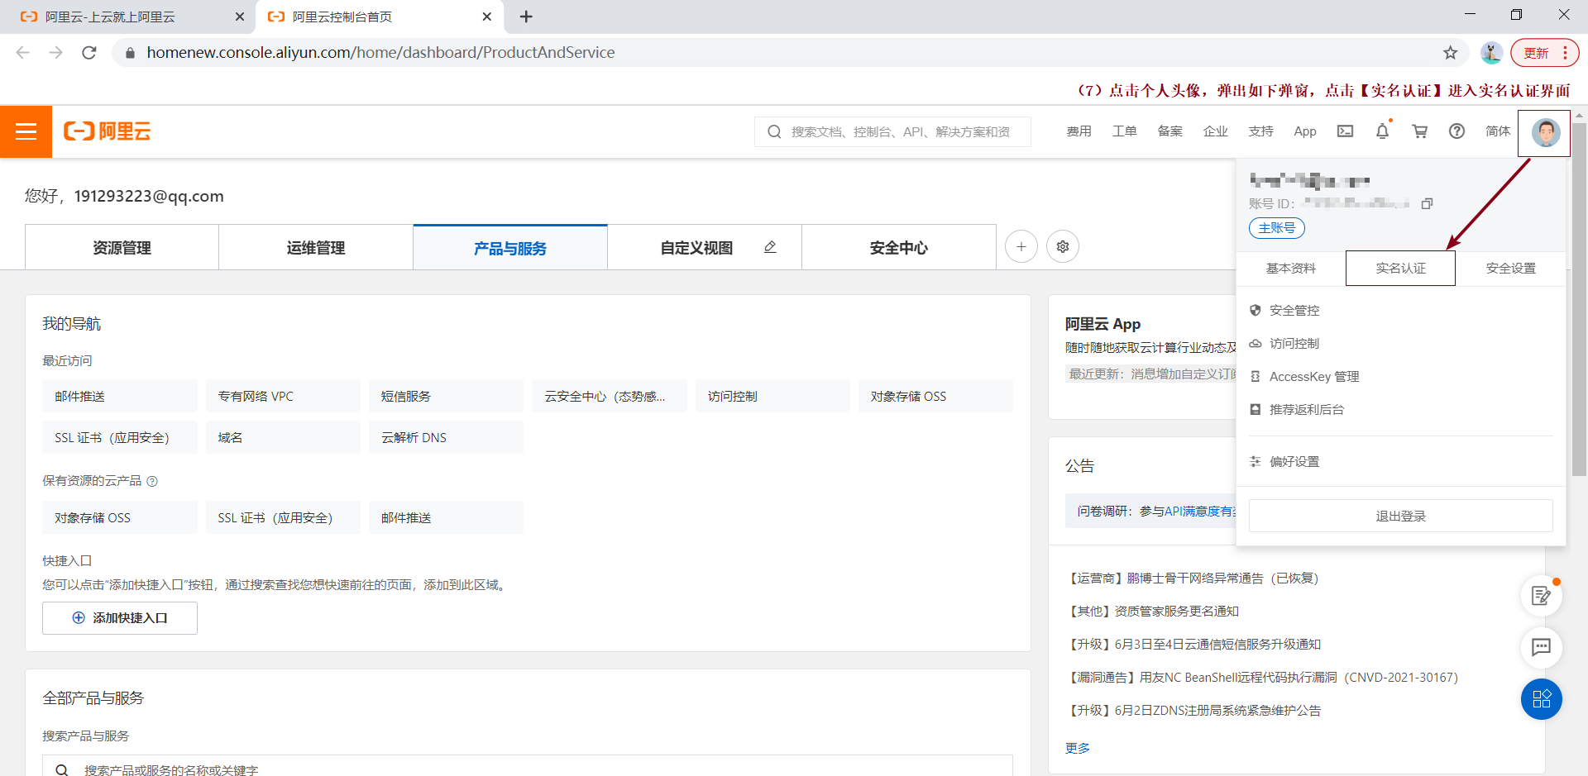
Task: Click the Aliyun logo
Action: pyautogui.click(x=108, y=131)
